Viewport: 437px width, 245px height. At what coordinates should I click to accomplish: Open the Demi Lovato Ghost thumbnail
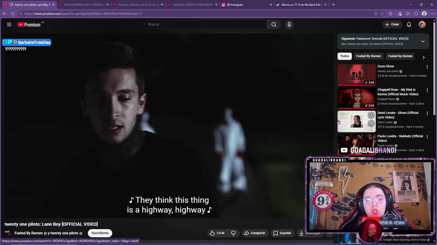point(356,121)
